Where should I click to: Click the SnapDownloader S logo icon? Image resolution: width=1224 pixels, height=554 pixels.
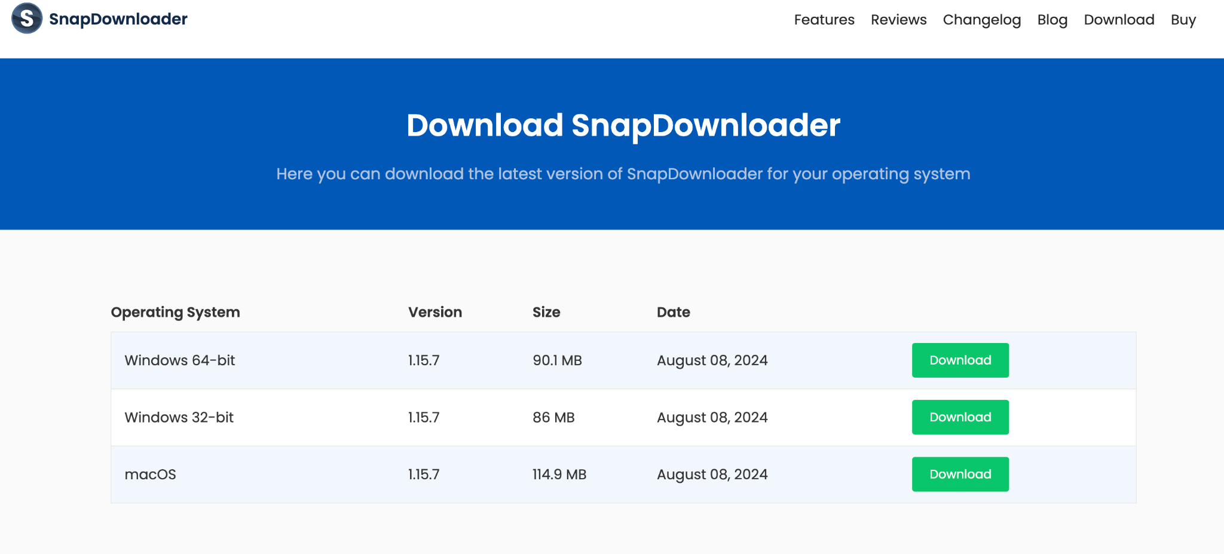click(27, 18)
